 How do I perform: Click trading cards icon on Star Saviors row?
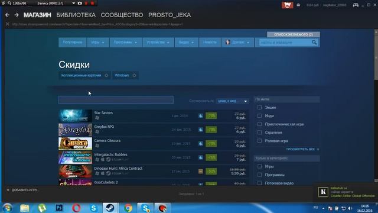201,116
